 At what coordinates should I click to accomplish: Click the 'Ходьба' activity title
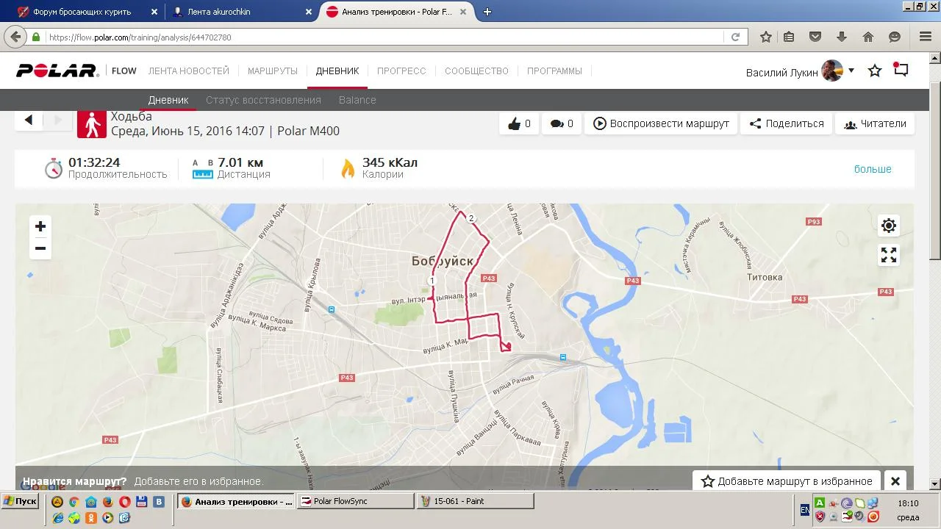coord(131,116)
